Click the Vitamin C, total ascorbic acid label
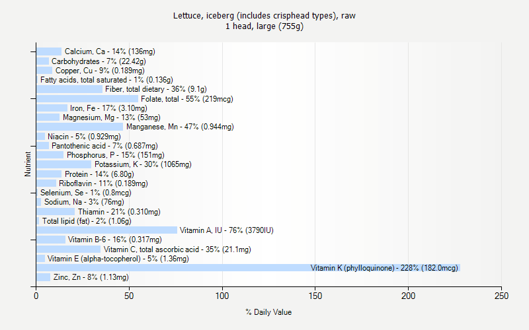Viewport: 529px width, 330px height. coord(177,249)
